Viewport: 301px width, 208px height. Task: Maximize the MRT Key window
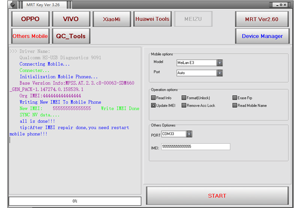[x=281, y=5]
